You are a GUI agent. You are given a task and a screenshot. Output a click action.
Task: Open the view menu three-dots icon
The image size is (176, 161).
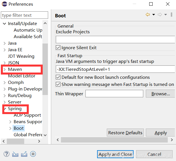(171, 15)
